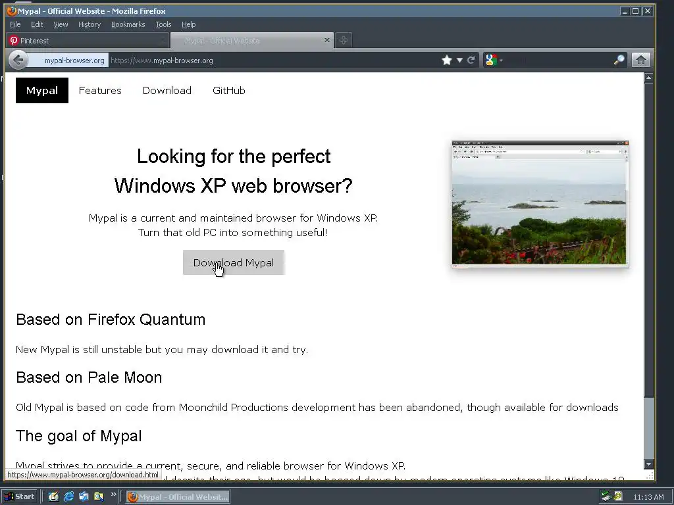
Task: Click the Firefox icon in the title bar
Action: pos(12,11)
